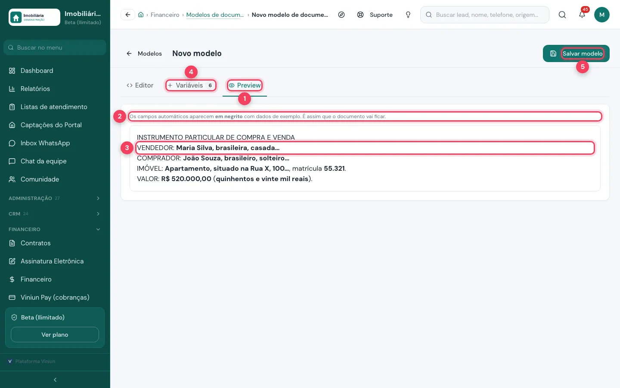Open Listas de atendimento

[x=55, y=107]
